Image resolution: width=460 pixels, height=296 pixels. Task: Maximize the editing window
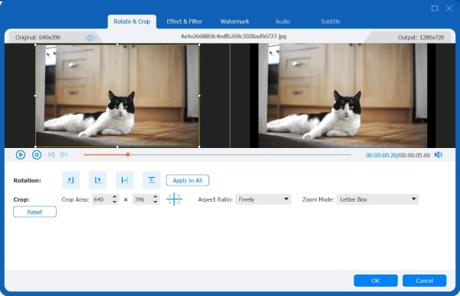tap(435, 8)
